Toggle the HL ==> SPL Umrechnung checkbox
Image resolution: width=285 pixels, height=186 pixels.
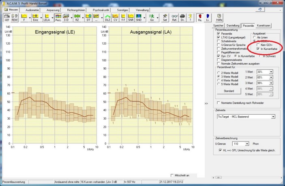[220, 150]
